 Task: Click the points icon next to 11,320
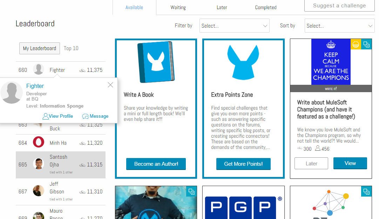pyautogui.click(x=82, y=143)
